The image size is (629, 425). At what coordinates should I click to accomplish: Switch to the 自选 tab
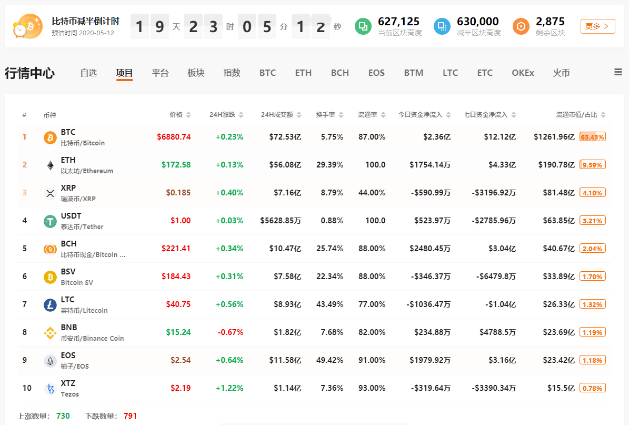[x=88, y=73]
